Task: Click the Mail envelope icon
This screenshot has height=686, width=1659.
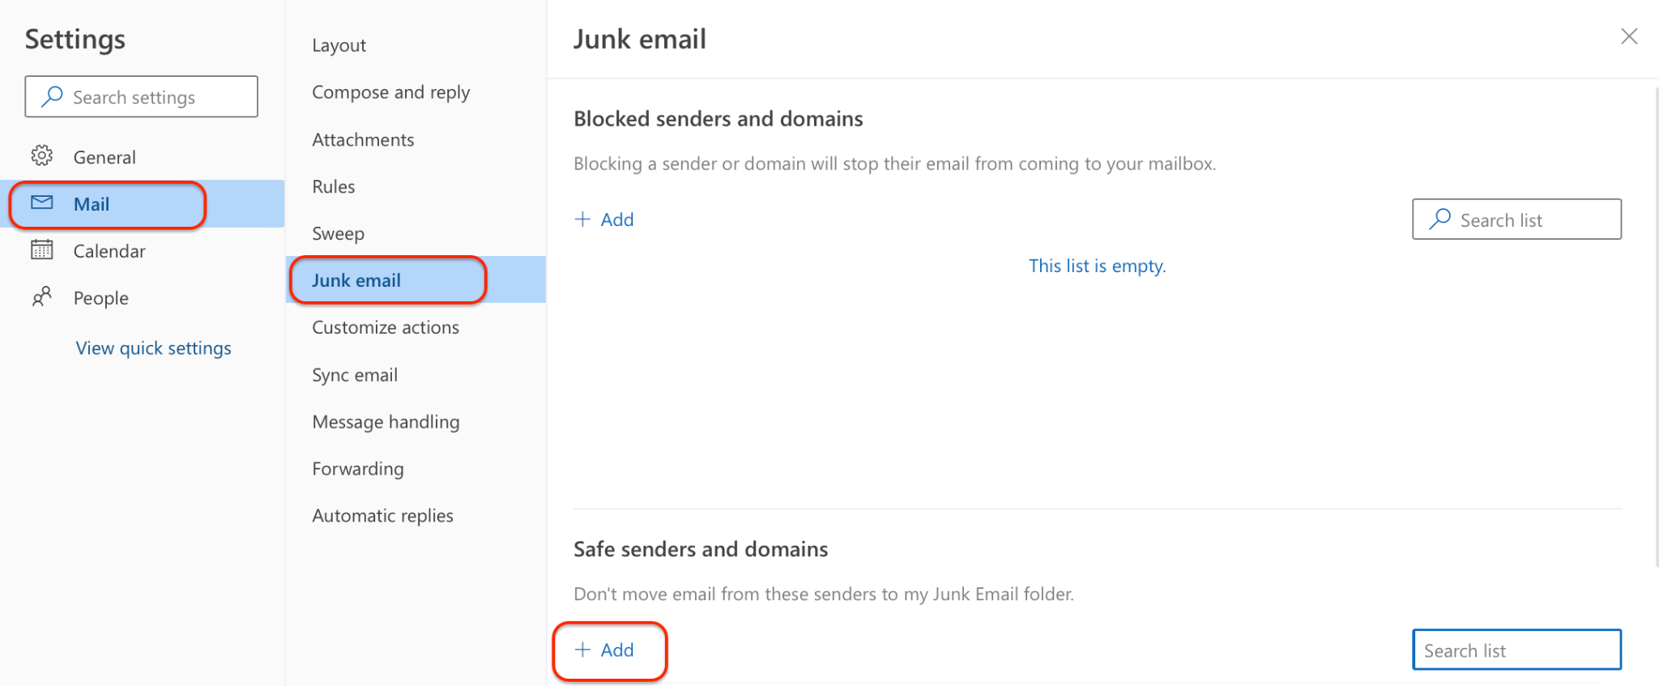Action: [42, 202]
